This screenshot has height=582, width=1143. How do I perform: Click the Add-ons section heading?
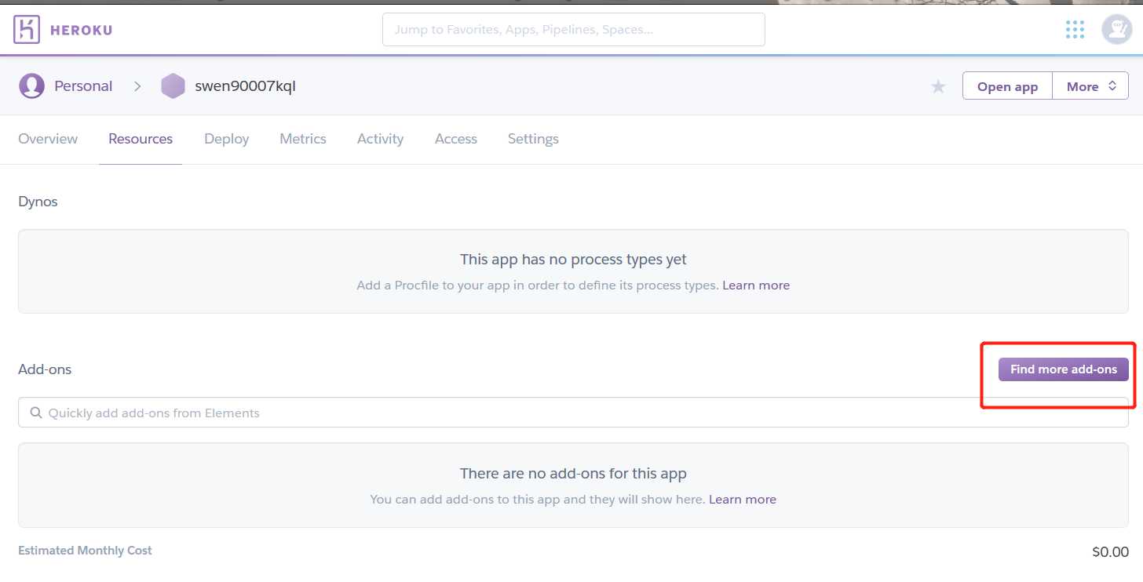[45, 369]
